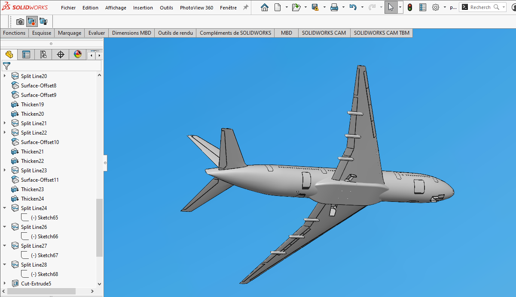Open dropdown arrow next to Undo
Screen dimensions: 516x297
pos(362,7)
